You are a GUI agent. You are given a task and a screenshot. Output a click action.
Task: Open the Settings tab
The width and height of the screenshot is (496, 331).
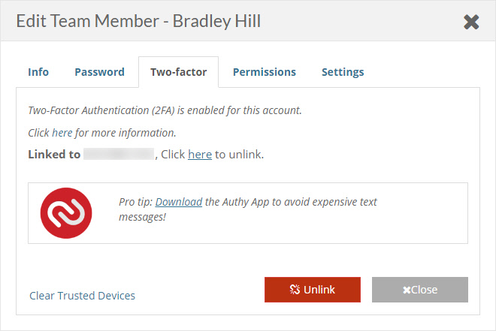point(343,72)
